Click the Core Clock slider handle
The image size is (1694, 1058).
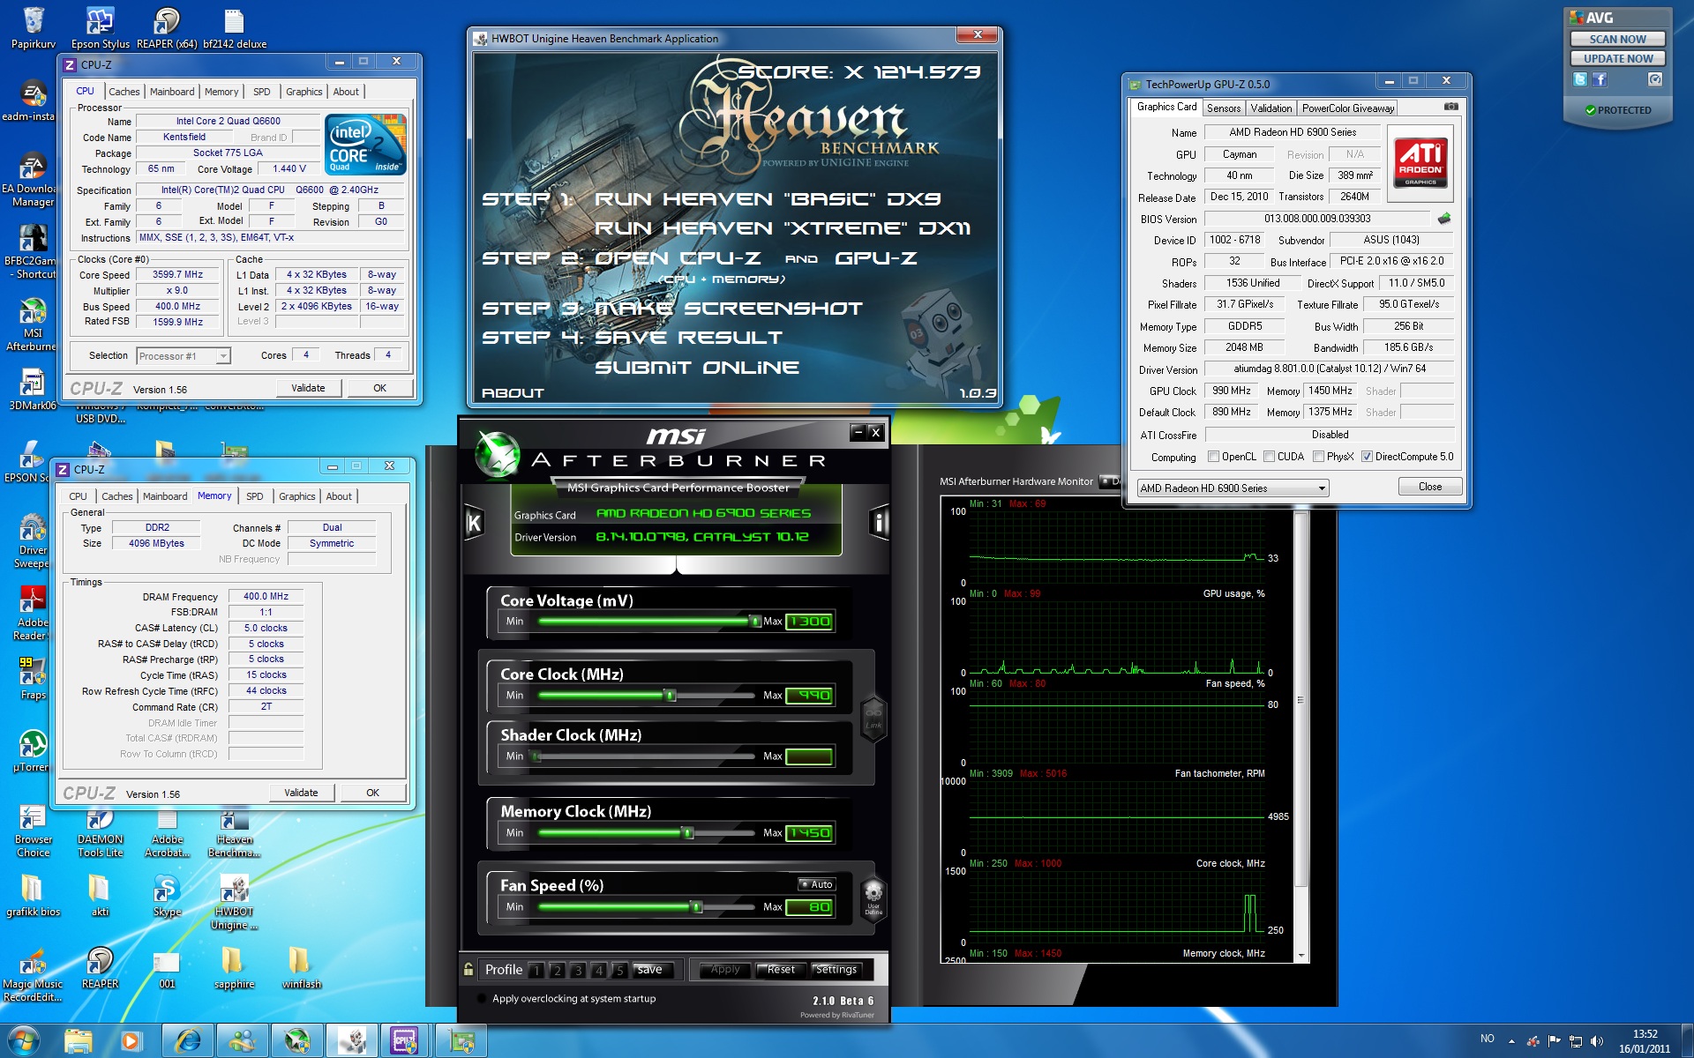pos(671,696)
